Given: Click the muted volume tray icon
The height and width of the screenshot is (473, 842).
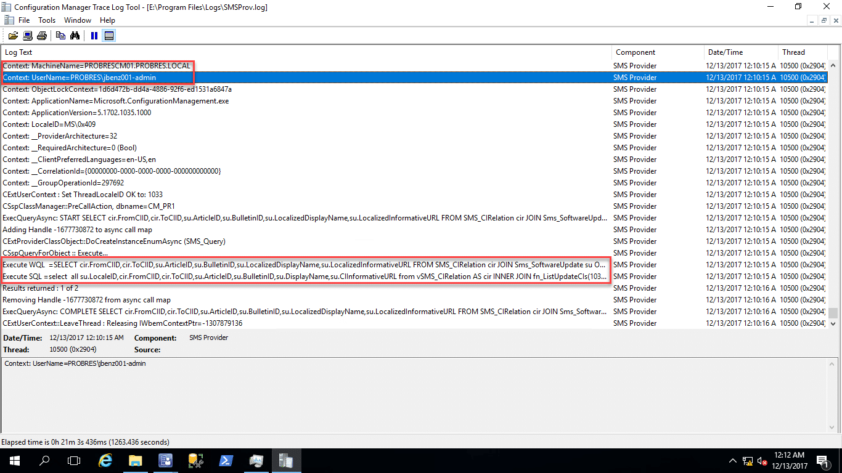Looking at the screenshot, I should (x=762, y=461).
